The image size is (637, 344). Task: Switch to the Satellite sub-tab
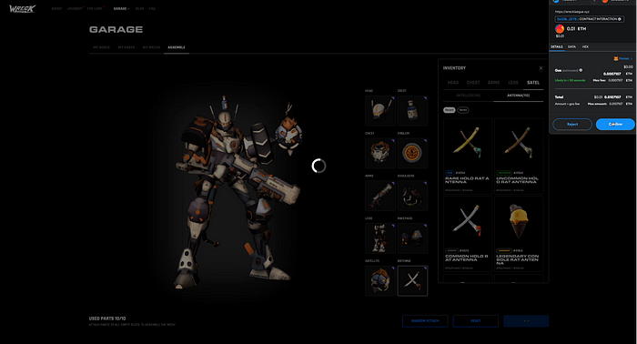[468, 96]
